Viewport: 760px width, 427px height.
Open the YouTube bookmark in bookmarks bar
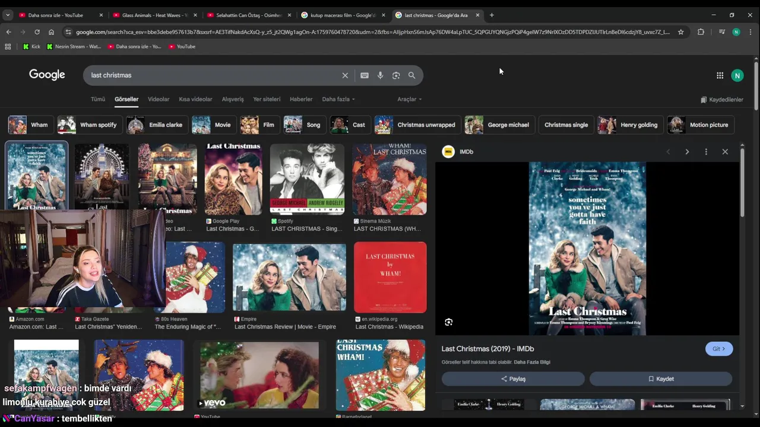coord(182,46)
